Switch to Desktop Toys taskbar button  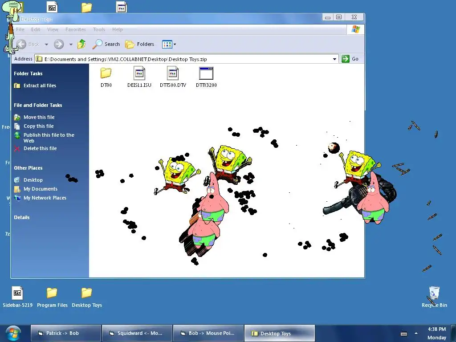[x=280, y=333]
